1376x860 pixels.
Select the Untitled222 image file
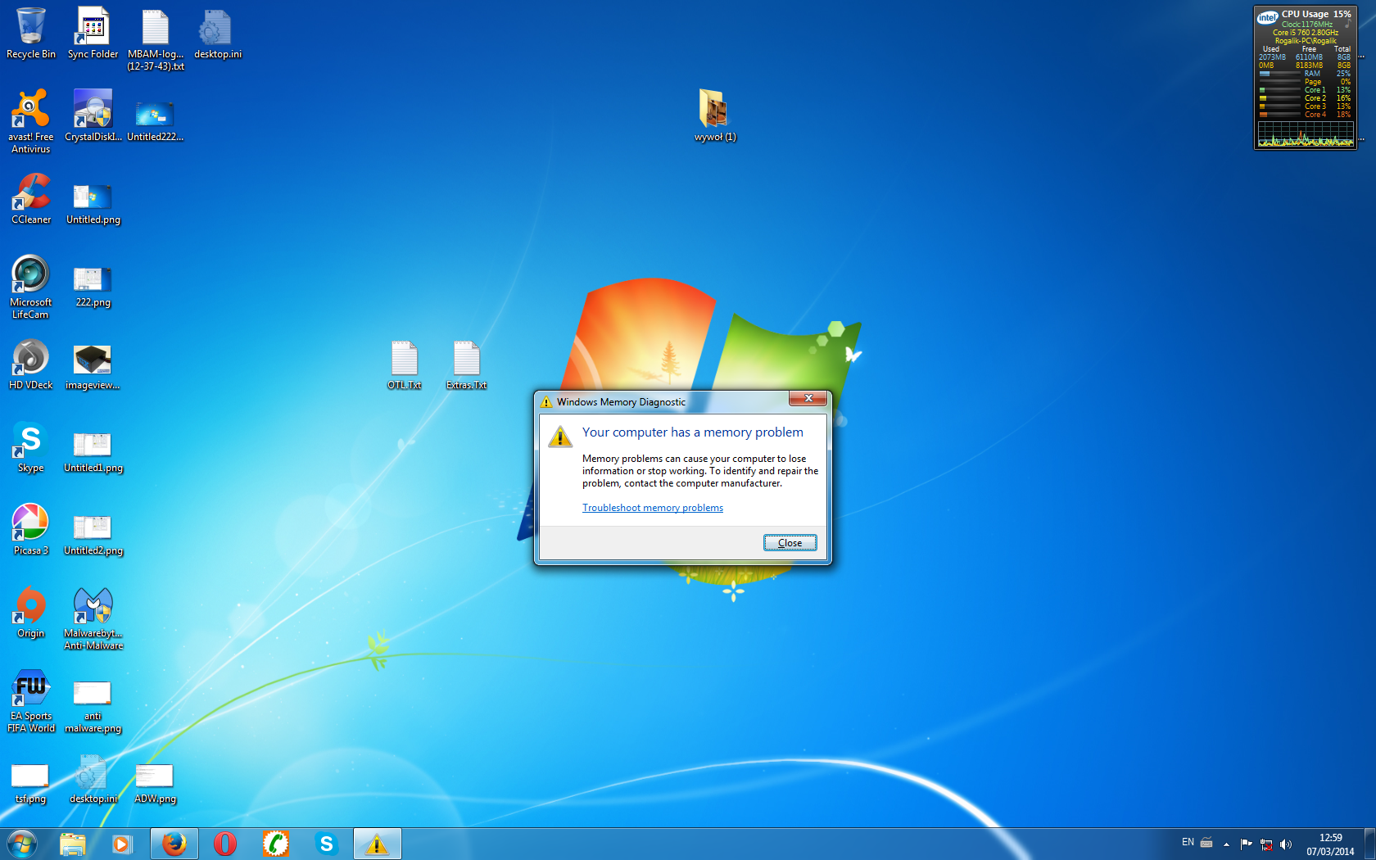point(155,119)
